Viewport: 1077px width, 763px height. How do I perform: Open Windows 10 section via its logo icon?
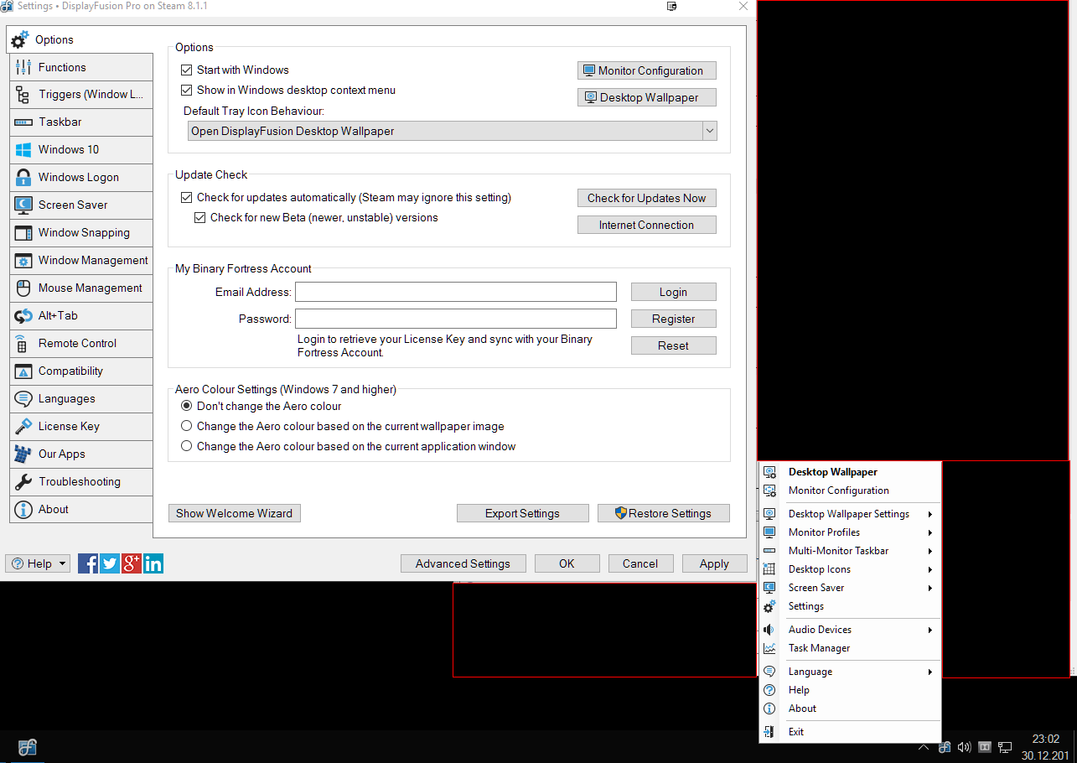pos(23,150)
